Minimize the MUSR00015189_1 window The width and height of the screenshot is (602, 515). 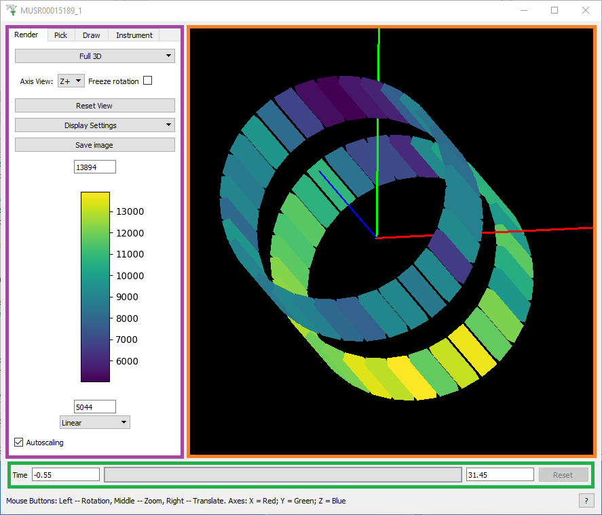523,10
